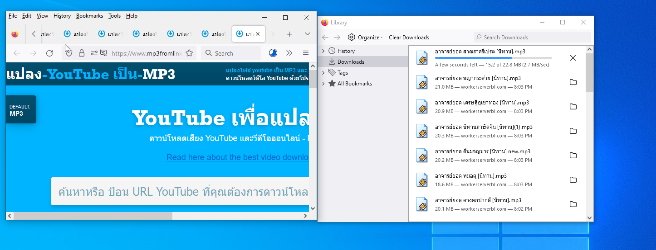Open containing folder for ต้นผจญมาร new.mp3
This screenshot has height=250, width=656.
pos(573,156)
